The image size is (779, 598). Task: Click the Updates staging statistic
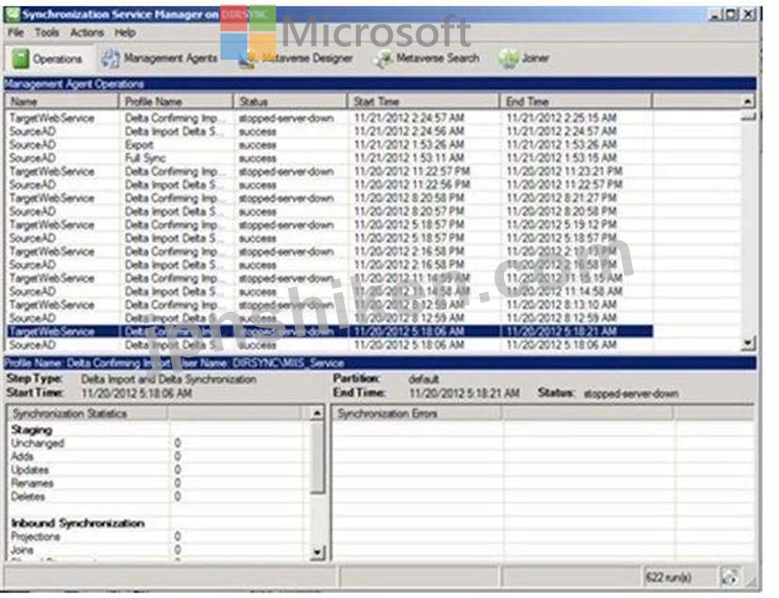coord(30,470)
